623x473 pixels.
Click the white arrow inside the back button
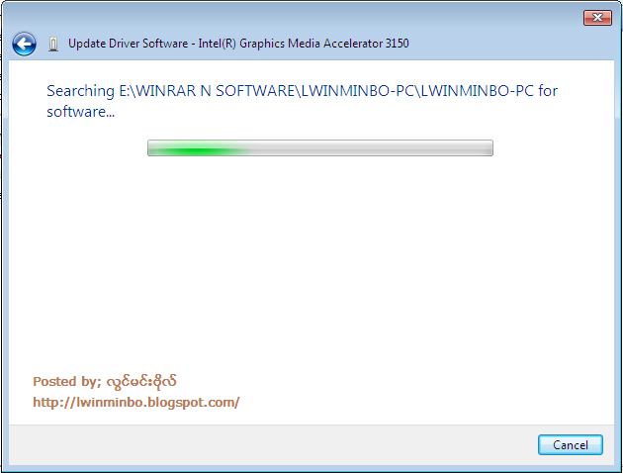click(25, 44)
